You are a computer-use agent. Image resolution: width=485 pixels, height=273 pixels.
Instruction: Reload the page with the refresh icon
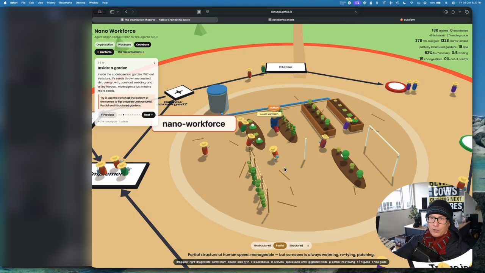[355, 12]
